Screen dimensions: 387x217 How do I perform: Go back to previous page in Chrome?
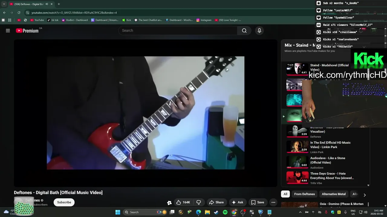[4, 13]
